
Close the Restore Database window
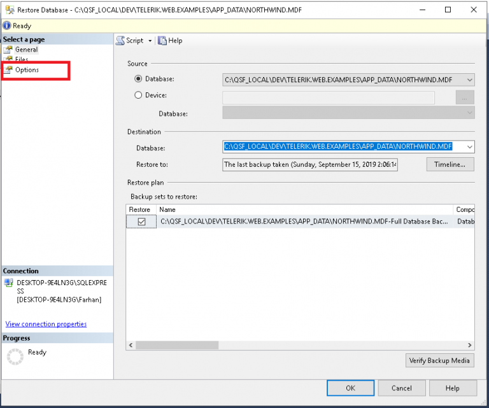point(474,10)
